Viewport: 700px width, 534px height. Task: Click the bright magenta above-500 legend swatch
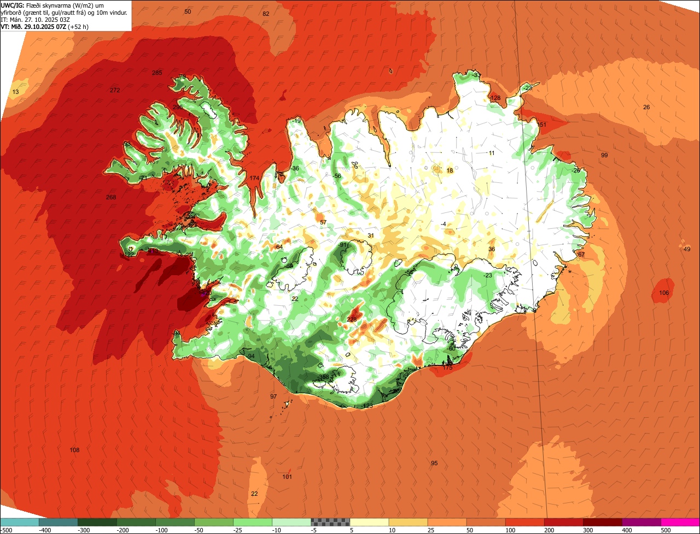coord(680,522)
